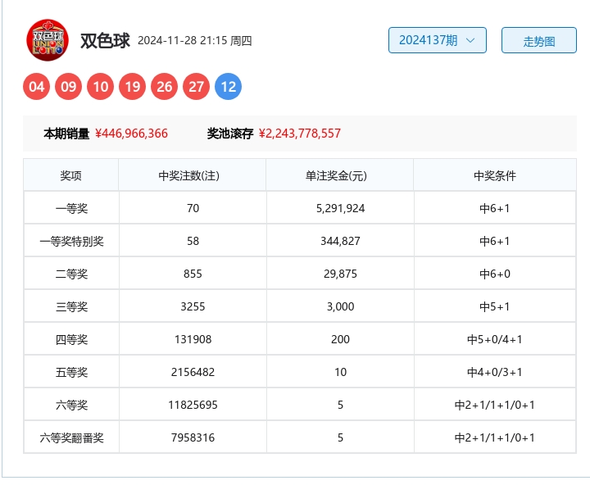Click condition 中5+0/4+1
Image resolution: width=590 pixels, height=485 pixels.
coord(495,339)
